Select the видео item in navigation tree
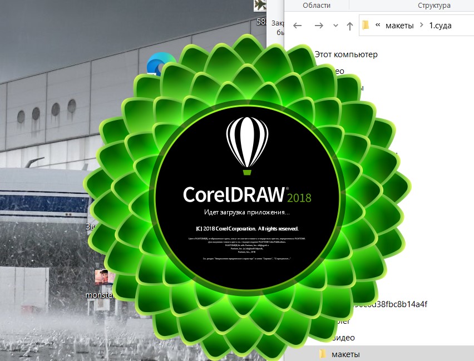This screenshot has height=361, width=474. point(343,338)
